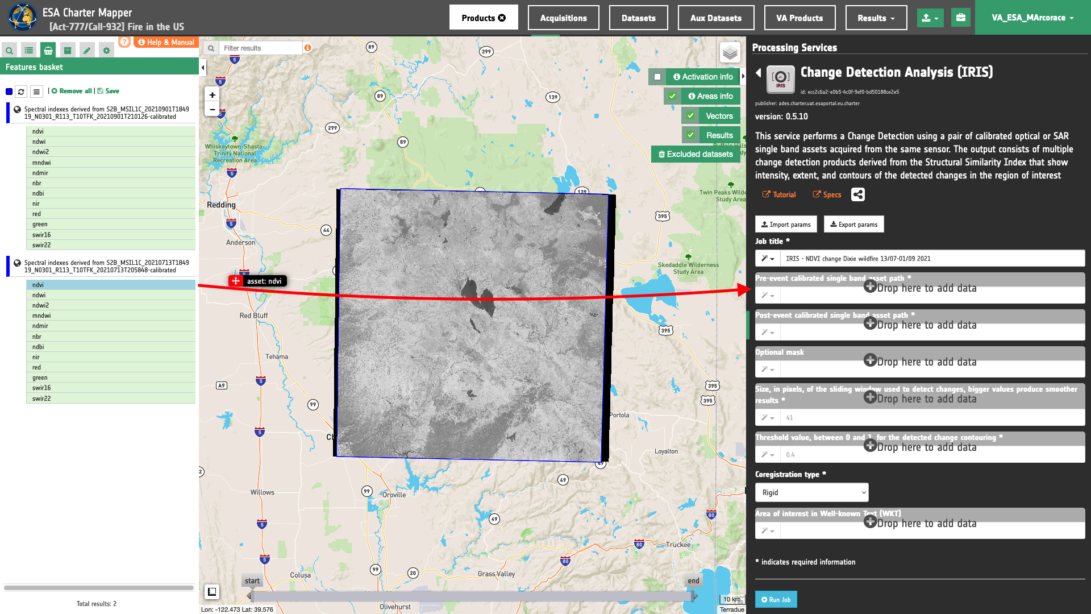Image resolution: width=1091 pixels, height=614 pixels.
Task: Switch to the VA Products tab
Action: tap(799, 18)
